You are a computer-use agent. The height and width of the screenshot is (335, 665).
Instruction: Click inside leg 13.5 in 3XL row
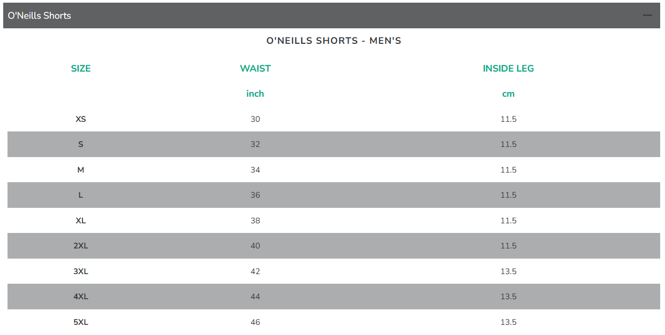(x=508, y=271)
